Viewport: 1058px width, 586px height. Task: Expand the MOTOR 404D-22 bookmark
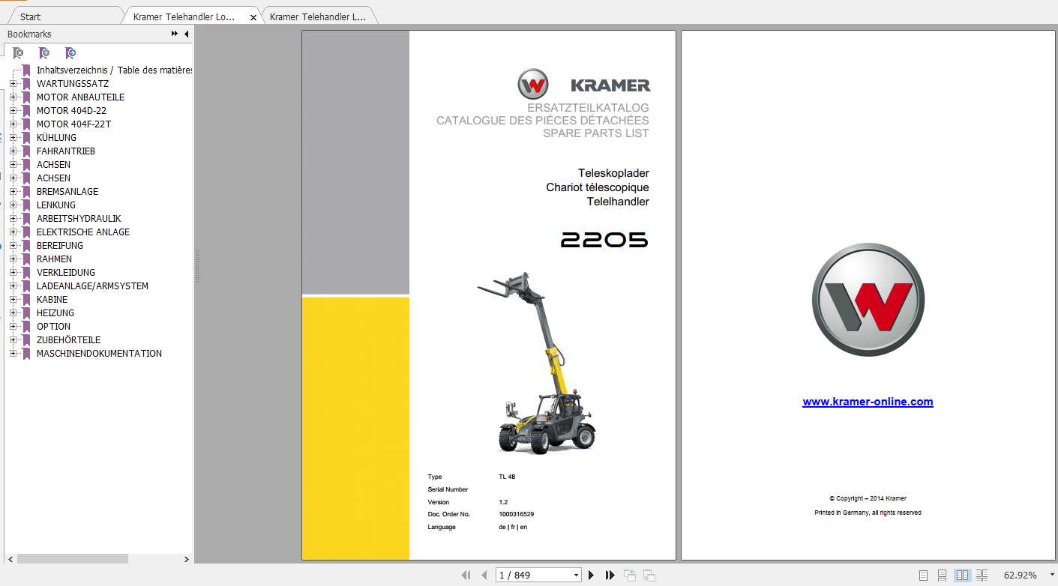13,111
